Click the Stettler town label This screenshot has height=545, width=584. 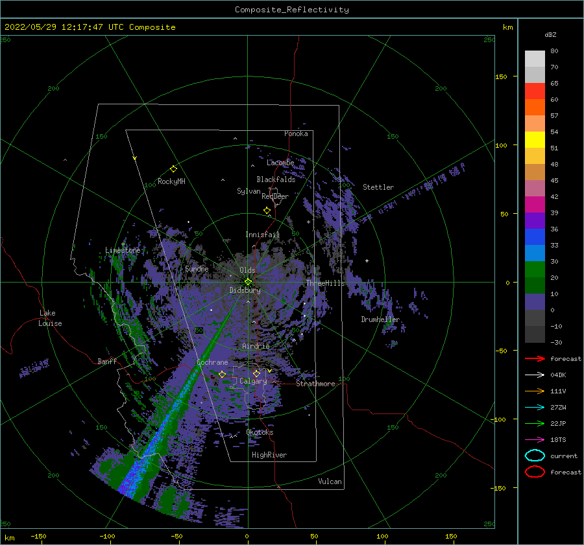(x=378, y=187)
